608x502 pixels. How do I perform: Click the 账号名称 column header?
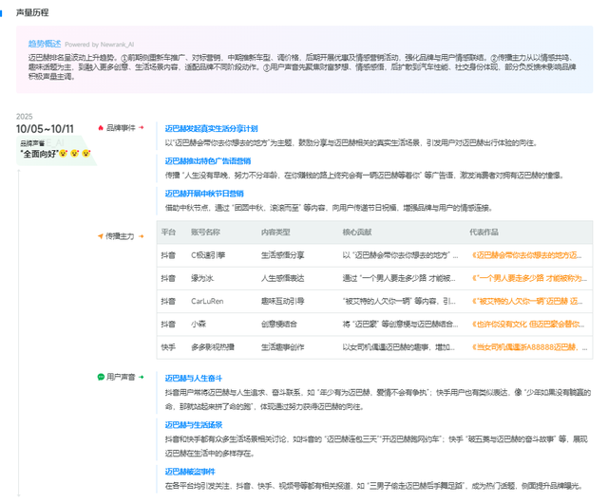205,232
